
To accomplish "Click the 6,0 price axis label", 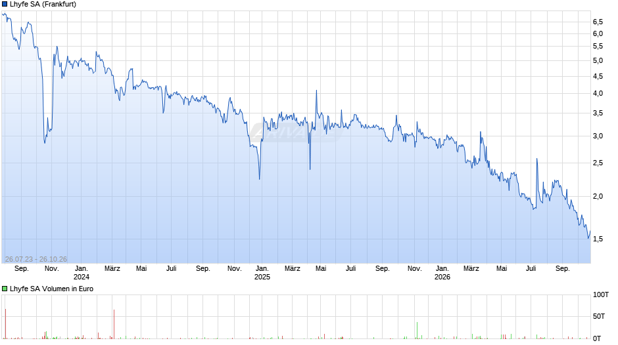I will (598, 34).
